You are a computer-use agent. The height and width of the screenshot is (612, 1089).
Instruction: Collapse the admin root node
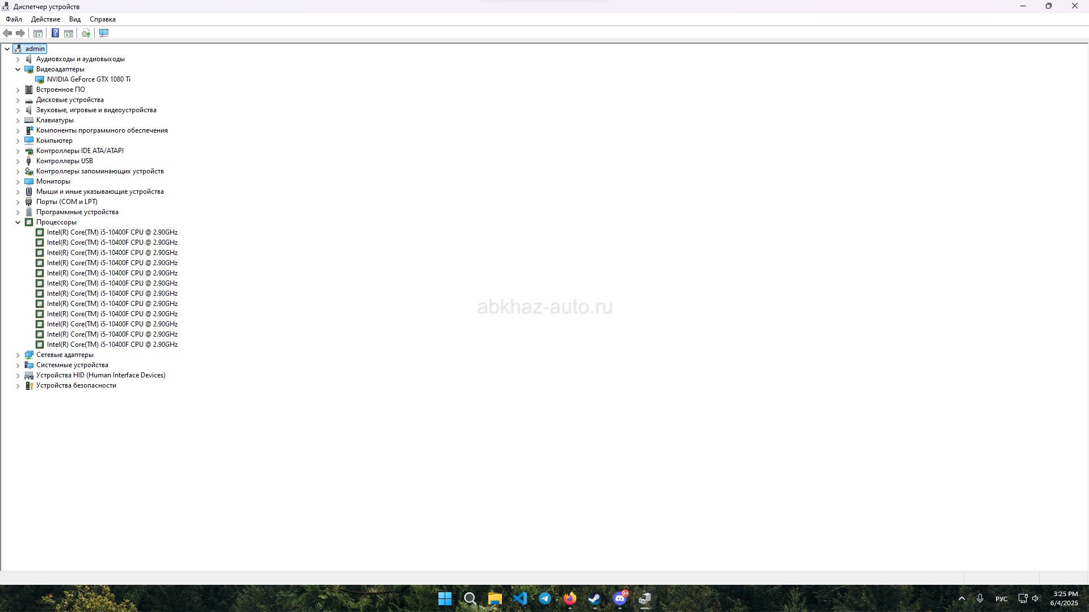coord(7,49)
